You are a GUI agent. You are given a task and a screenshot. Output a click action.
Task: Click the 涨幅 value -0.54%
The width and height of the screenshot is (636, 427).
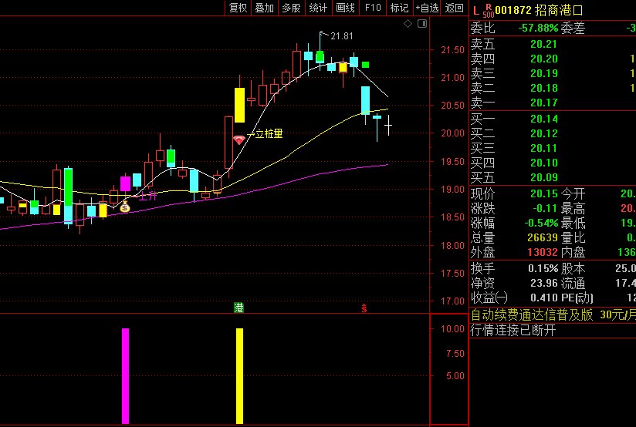click(x=541, y=223)
